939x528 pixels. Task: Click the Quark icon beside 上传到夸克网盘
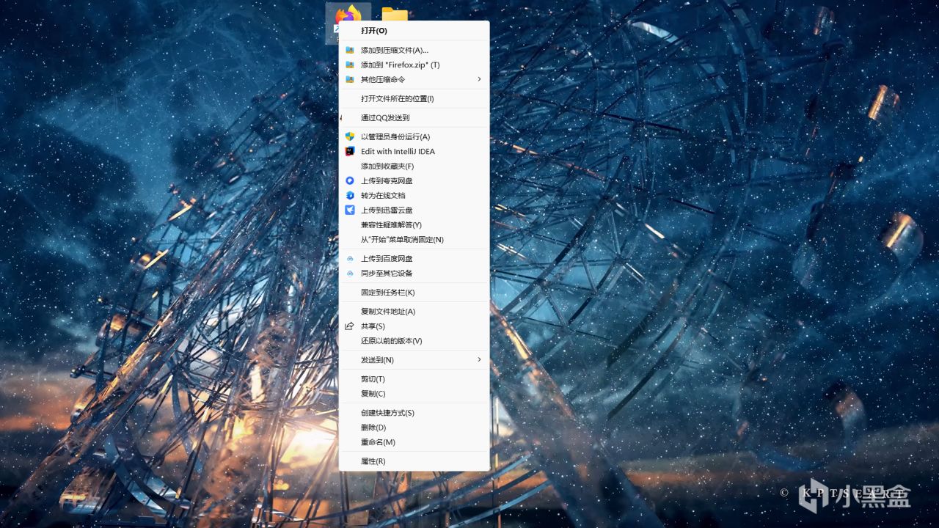point(350,181)
